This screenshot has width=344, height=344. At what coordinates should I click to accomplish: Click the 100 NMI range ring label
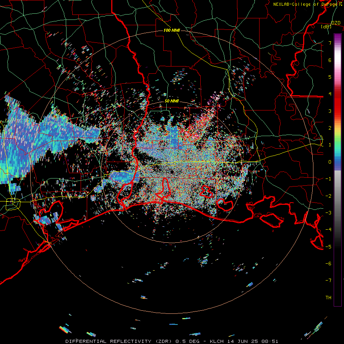point(172,30)
